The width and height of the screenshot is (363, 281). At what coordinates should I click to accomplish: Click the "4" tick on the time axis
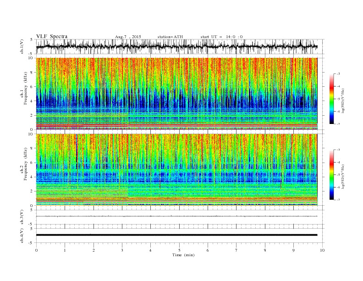[150, 250]
